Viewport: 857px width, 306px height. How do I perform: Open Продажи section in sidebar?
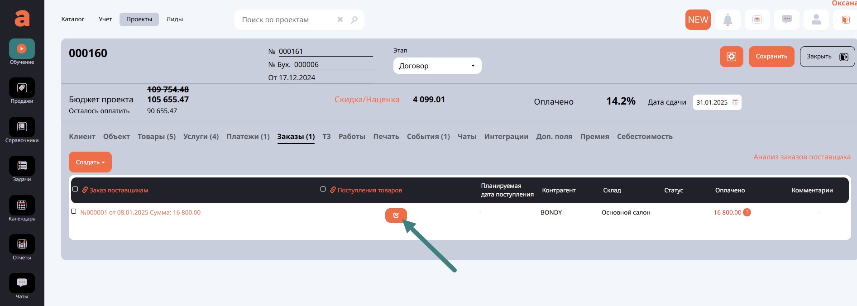pyautogui.click(x=22, y=88)
